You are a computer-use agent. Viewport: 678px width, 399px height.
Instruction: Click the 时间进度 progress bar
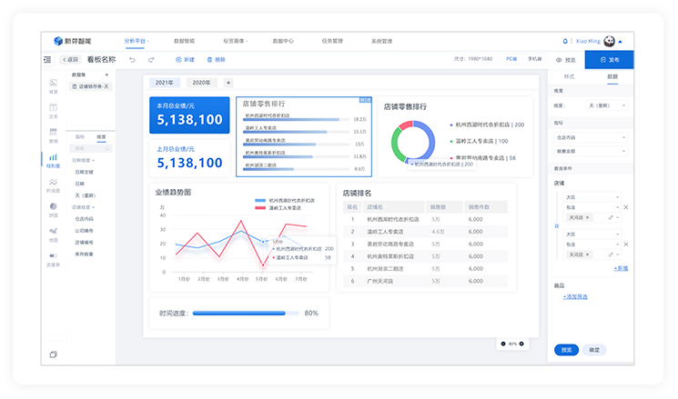coord(246,313)
